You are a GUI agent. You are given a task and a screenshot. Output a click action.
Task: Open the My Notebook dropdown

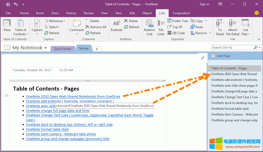click(46, 48)
